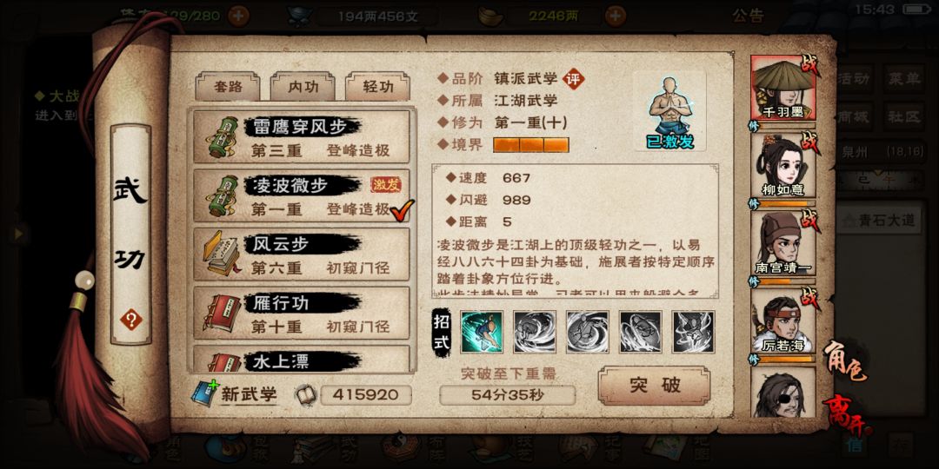Image resolution: width=939 pixels, height=469 pixels.
Task: Open the 风云步 skill entry
Action: pos(301,254)
